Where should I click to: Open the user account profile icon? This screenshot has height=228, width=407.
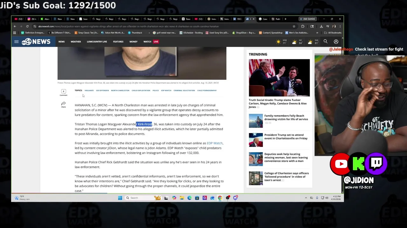[x=336, y=41]
